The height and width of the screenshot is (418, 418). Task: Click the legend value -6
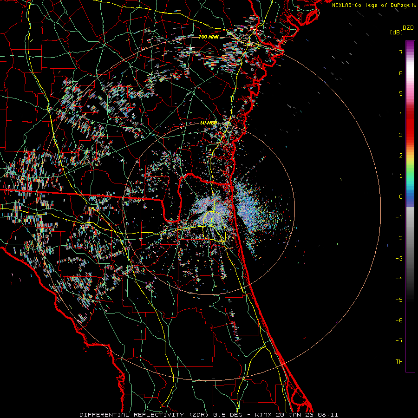click(399, 320)
